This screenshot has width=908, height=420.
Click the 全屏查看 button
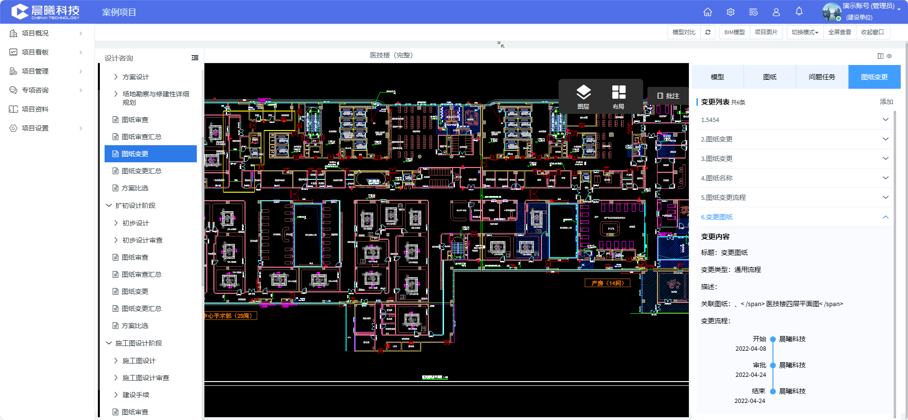(x=840, y=32)
